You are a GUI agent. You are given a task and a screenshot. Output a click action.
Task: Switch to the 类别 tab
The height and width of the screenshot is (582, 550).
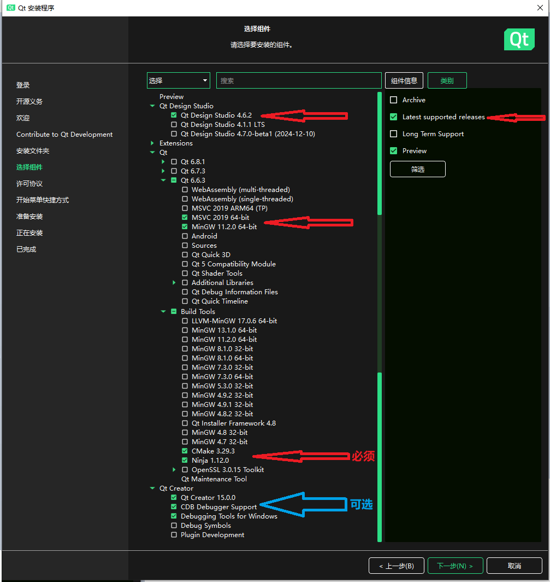point(447,80)
